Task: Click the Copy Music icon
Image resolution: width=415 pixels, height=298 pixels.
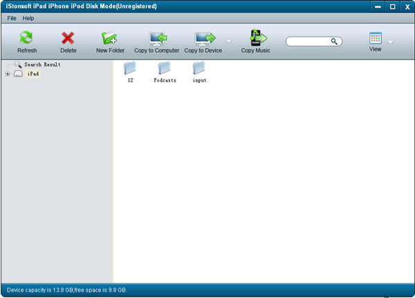Action: (x=257, y=37)
